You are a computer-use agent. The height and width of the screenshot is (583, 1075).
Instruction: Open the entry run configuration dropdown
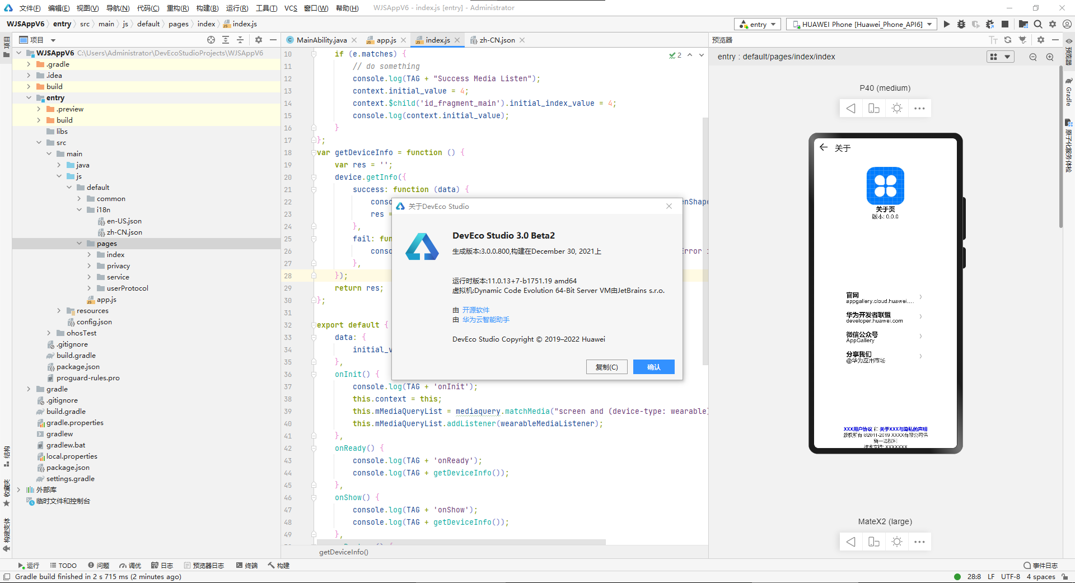click(x=758, y=24)
